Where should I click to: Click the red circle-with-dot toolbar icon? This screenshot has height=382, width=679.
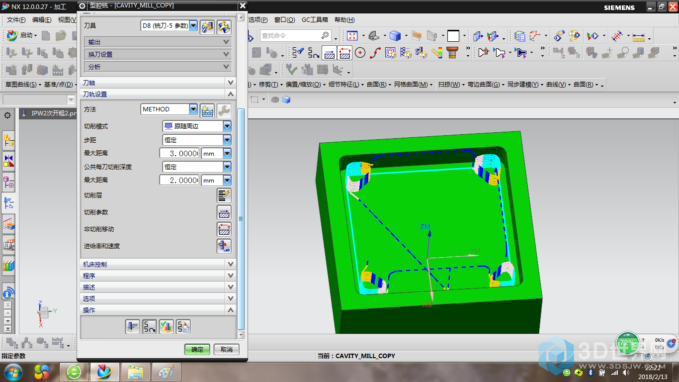click(360, 52)
